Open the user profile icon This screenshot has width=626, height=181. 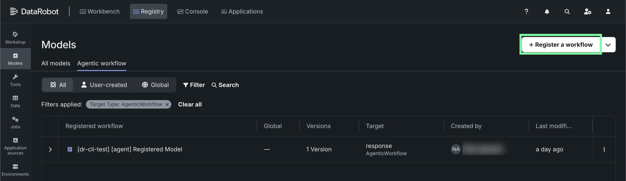point(608,12)
